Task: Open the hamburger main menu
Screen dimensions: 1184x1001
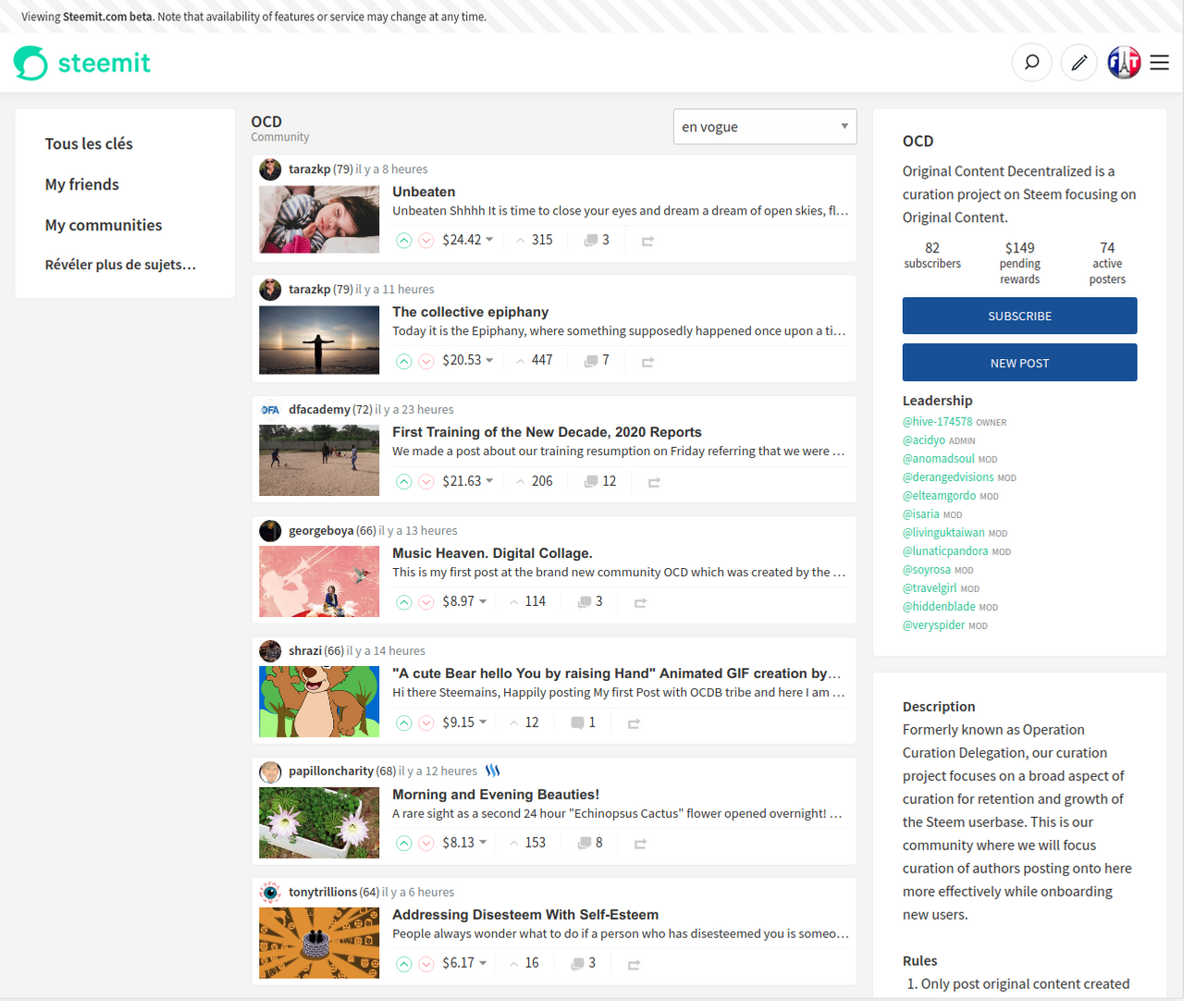Action: pyautogui.click(x=1159, y=63)
